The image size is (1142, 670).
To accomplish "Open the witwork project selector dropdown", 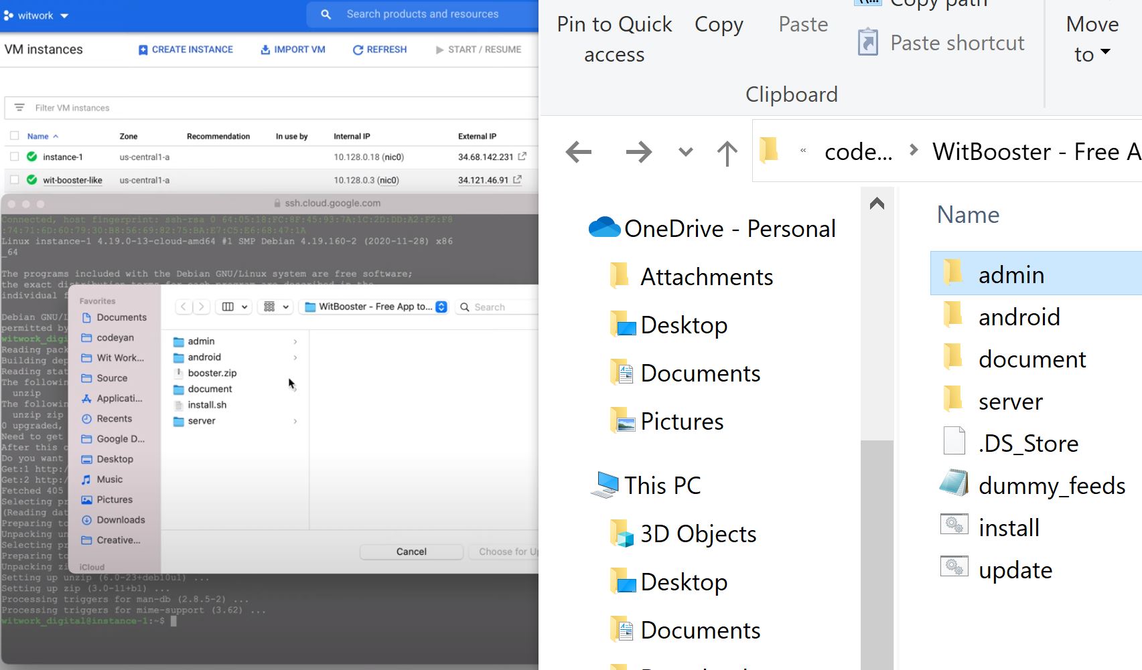I will [x=36, y=15].
